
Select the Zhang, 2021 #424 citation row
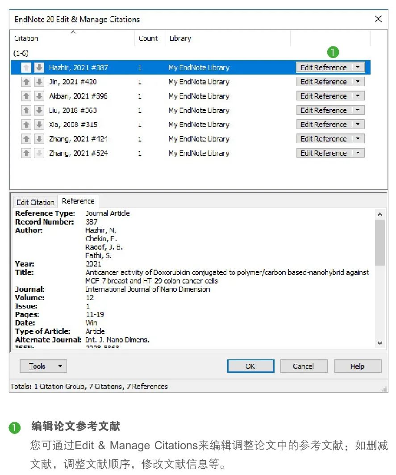pos(190,139)
